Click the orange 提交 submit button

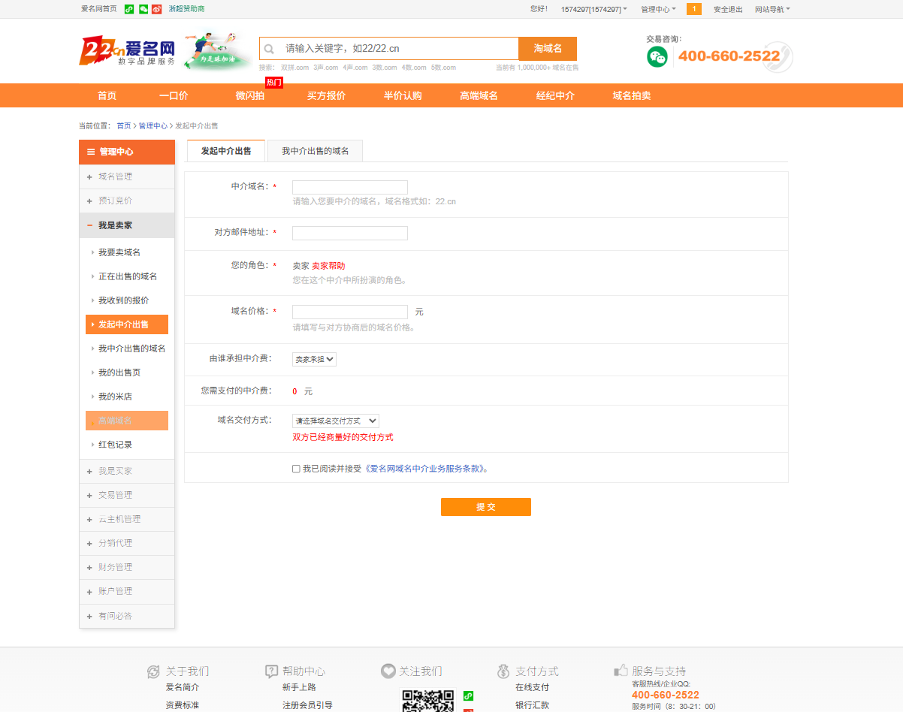point(486,507)
